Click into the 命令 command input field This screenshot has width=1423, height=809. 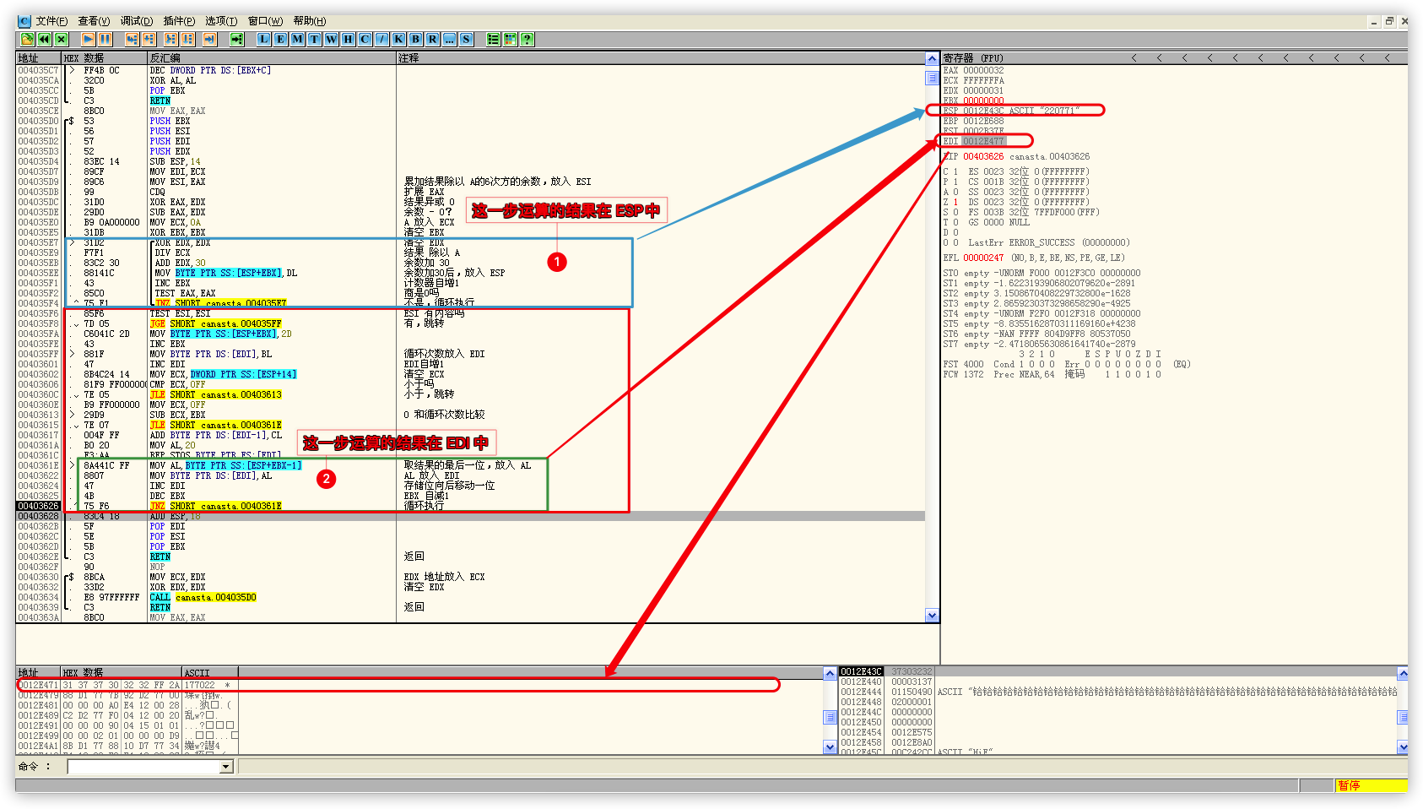(x=143, y=767)
